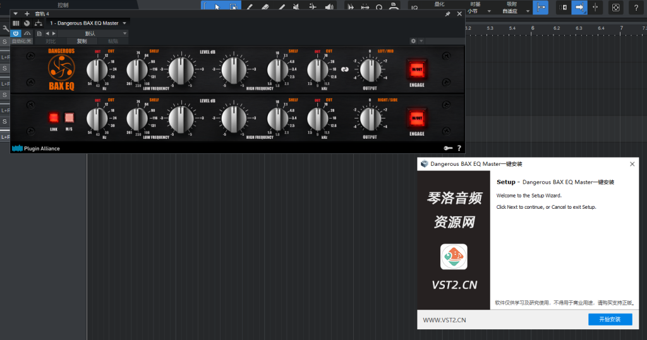Select the Paint pencil tool
647x340 pixels.
[x=281, y=7]
